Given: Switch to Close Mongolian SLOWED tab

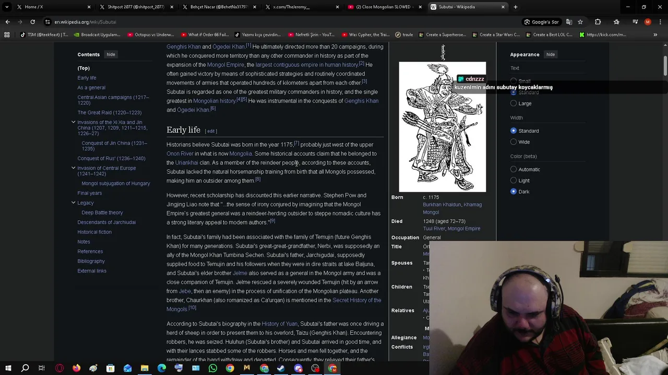Looking at the screenshot, I should coord(384,7).
